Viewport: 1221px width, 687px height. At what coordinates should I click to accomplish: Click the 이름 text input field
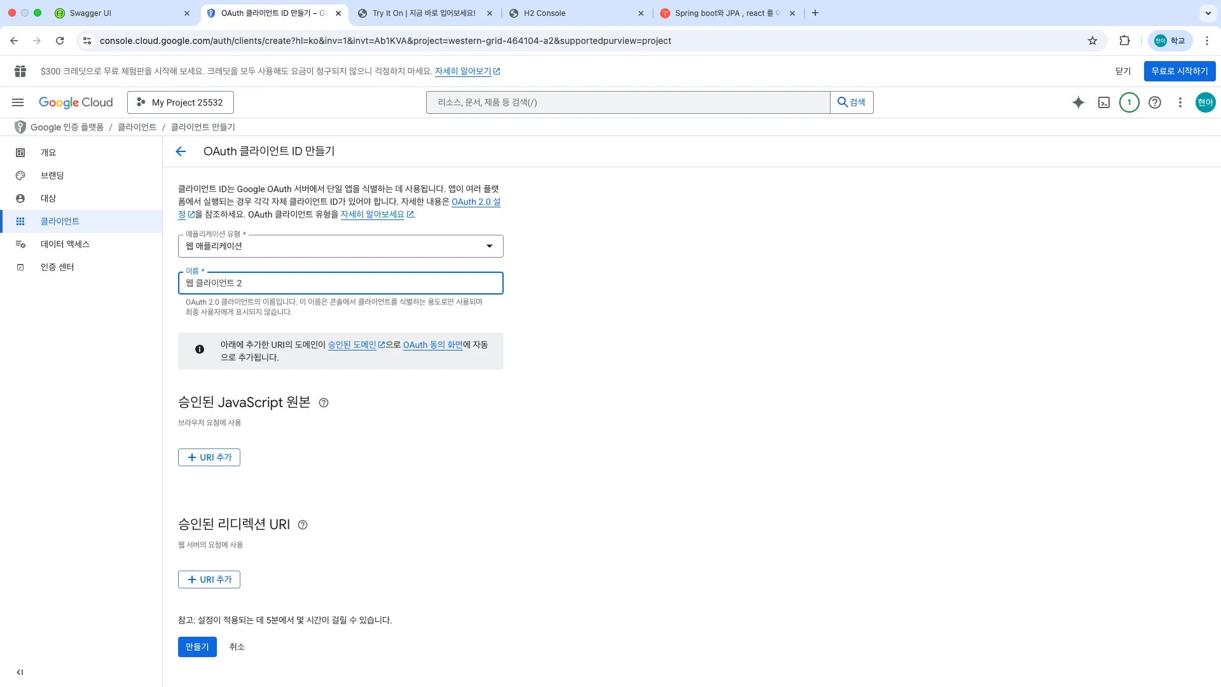click(341, 283)
